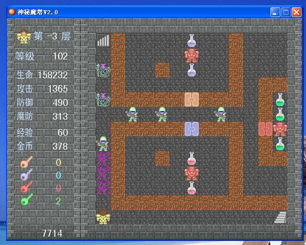The height and width of the screenshot is (245, 306).
Task: Click the rightmost green soldier in corridor
Action: [x=221, y=114]
